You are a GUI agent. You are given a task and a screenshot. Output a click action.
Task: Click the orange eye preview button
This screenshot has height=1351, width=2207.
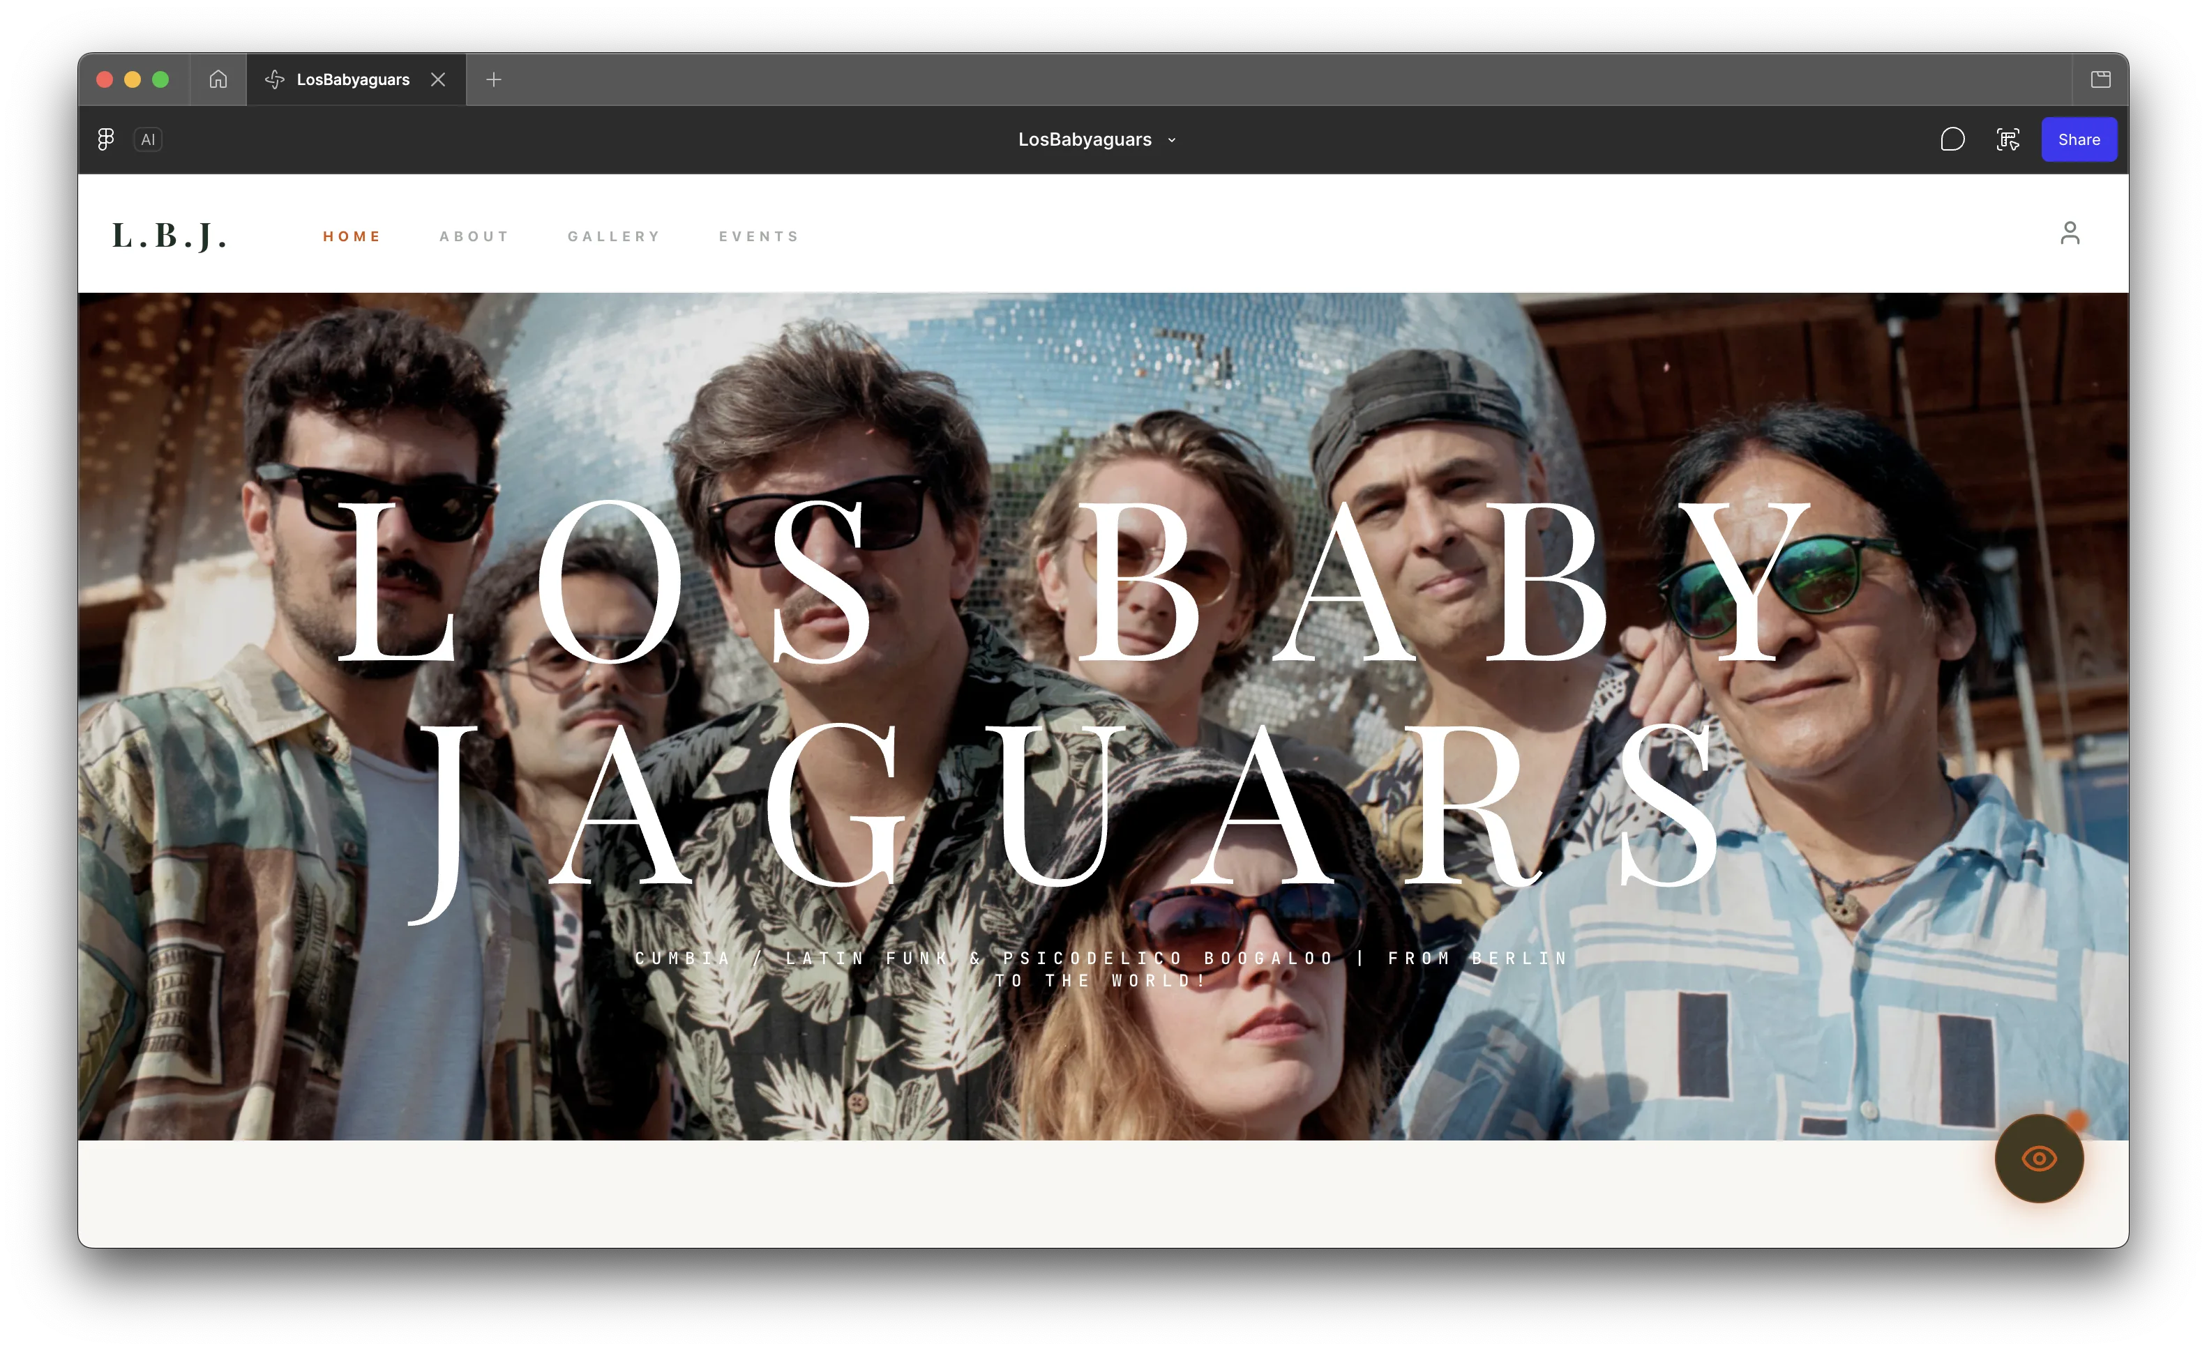[x=2039, y=1159]
